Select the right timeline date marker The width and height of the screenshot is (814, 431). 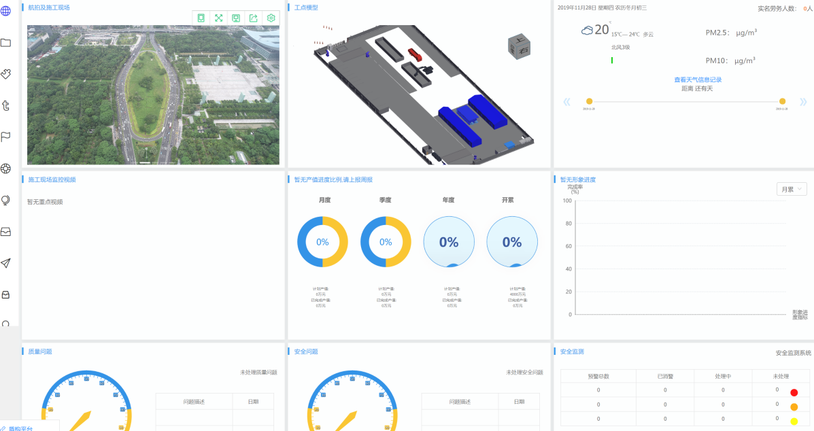coord(782,101)
